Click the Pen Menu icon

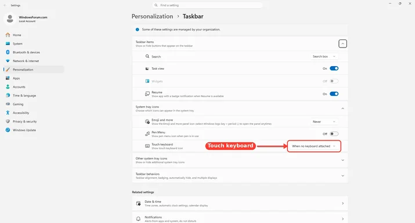pos(147,134)
